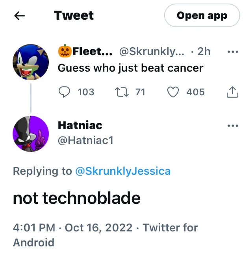The width and height of the screenshot is (252, 257).
Task: Go back using the left arrow
Action: [x=19, y=16]
